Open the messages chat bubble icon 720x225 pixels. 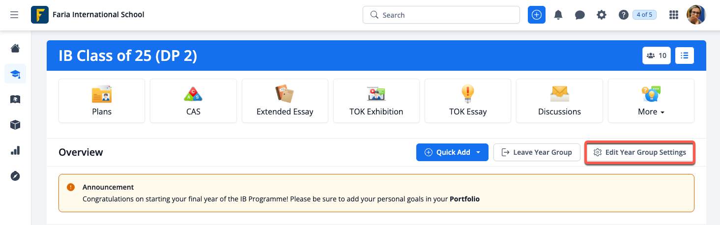(x=580, y=15)
